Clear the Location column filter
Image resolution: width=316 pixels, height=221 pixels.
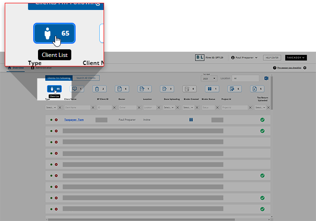coord(159,108)
